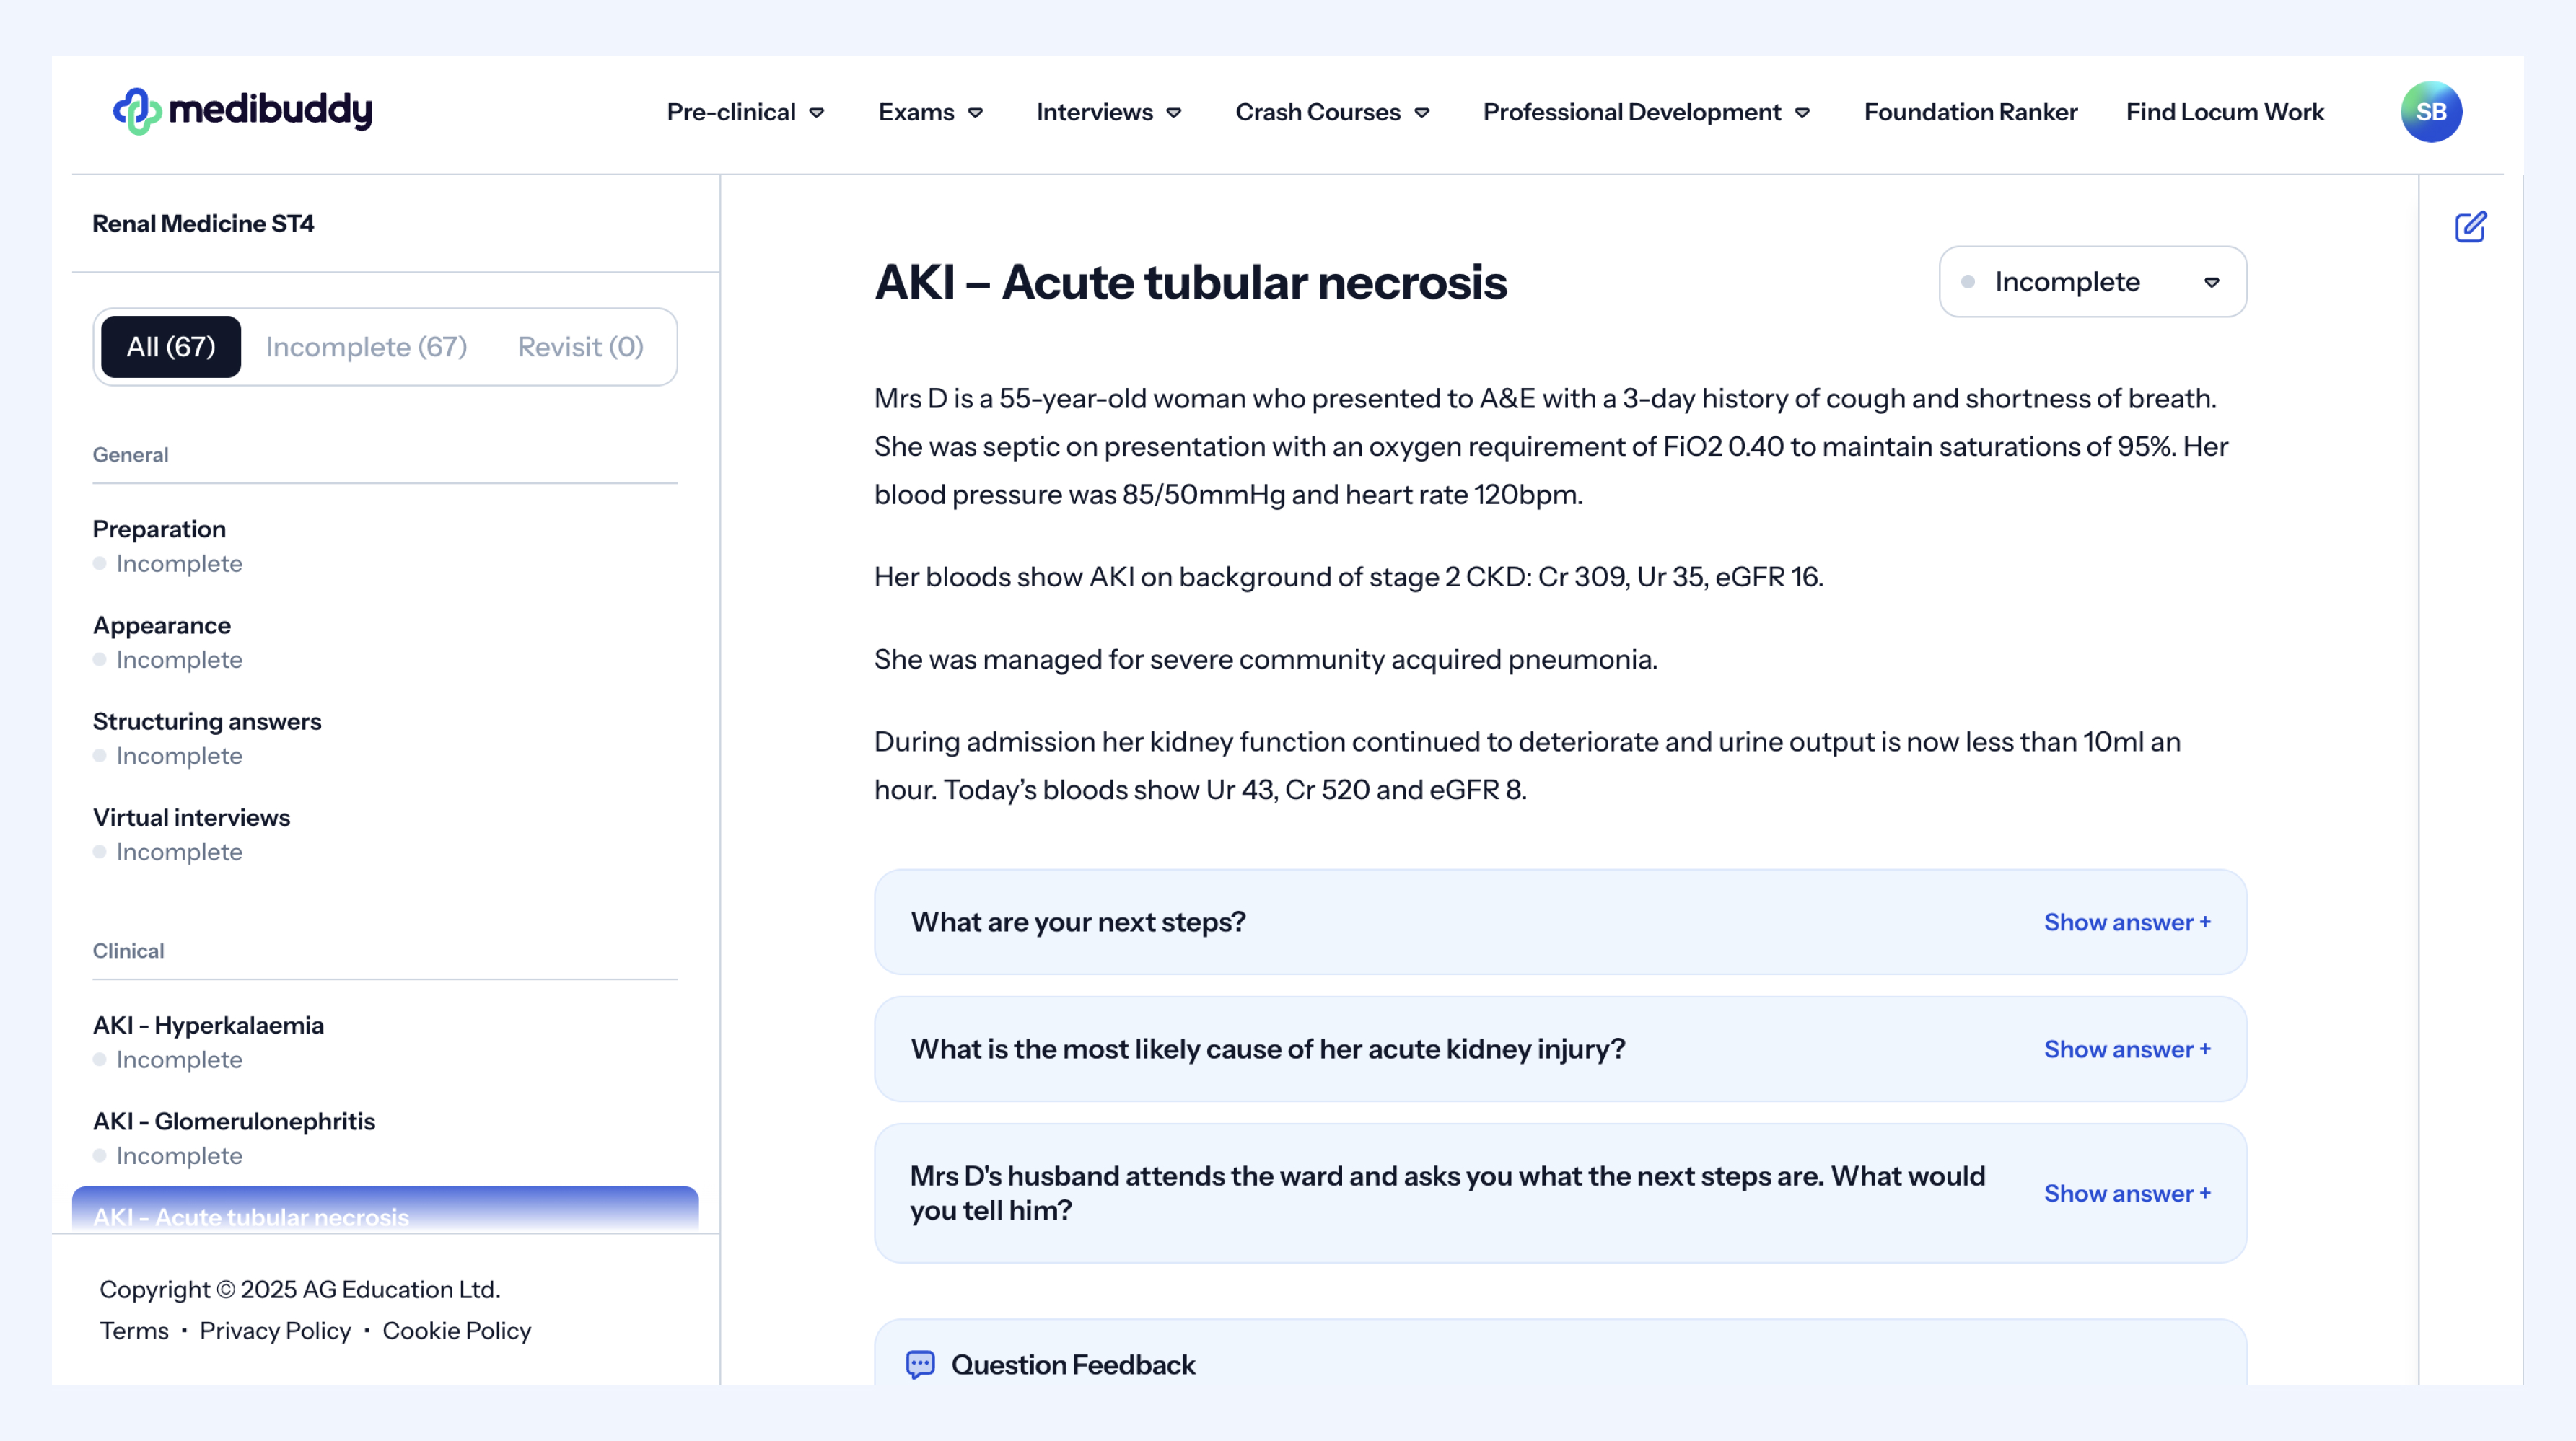
Task: Select the All (67) filter
Action: [171, 347]
